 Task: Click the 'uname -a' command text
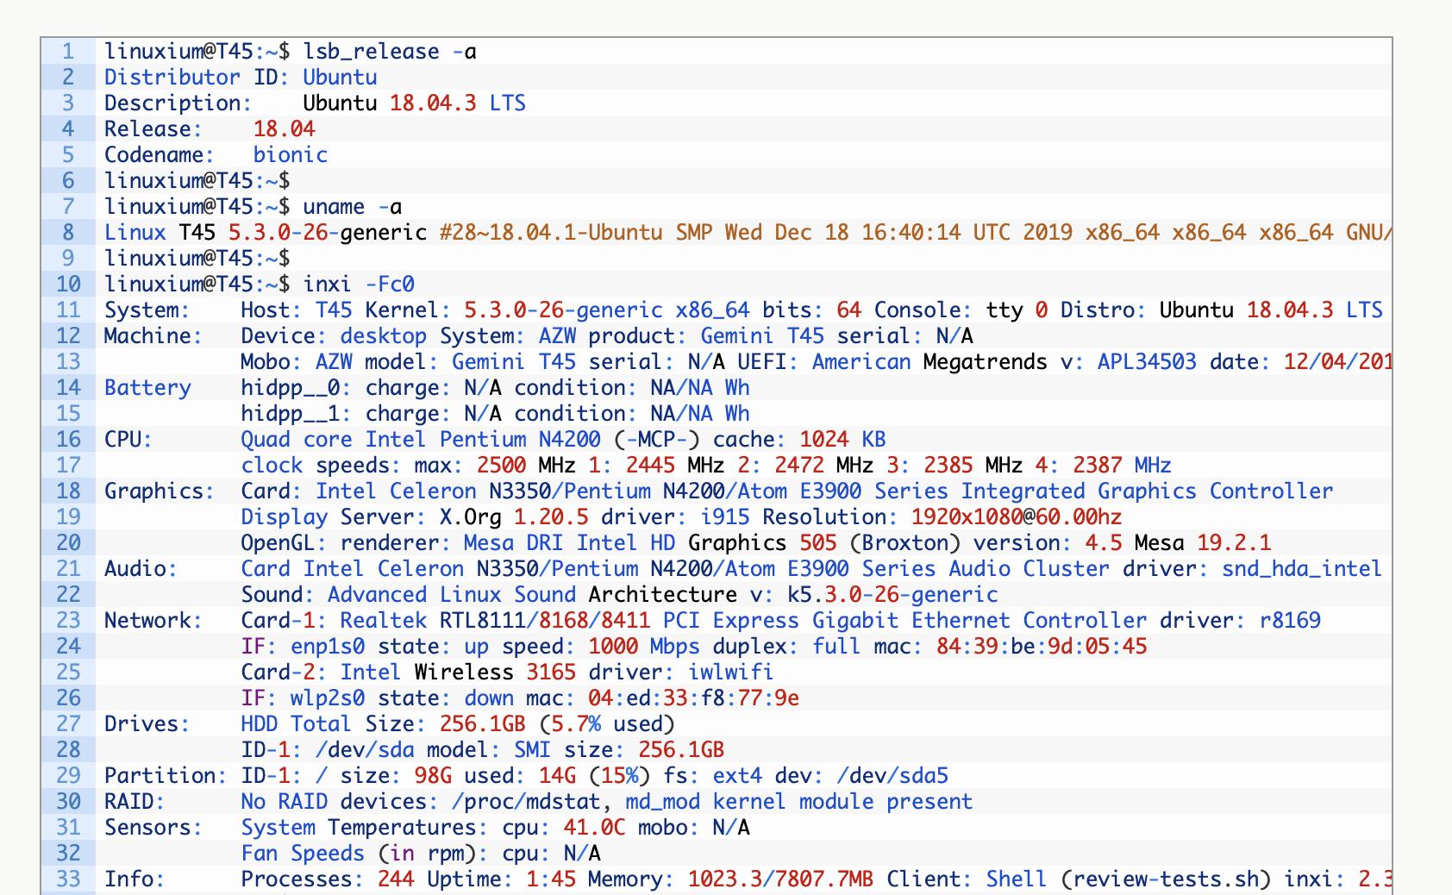coord(352,207)
